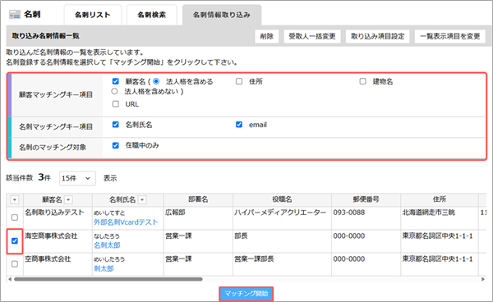The width and height of the screenshot is (493, 302).
Task: Toggle the email matching key checkbox
Action: (239, 125)
